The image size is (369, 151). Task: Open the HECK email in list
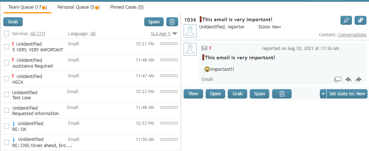[91, 79]
